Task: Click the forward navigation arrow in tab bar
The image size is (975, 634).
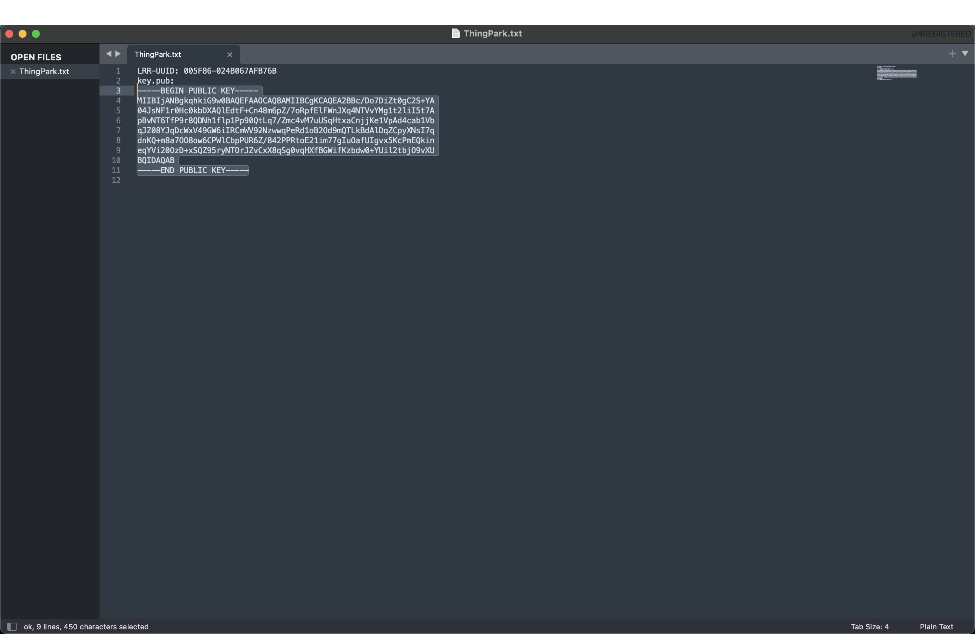Action: pyautogui.click(x=118, y=54)
